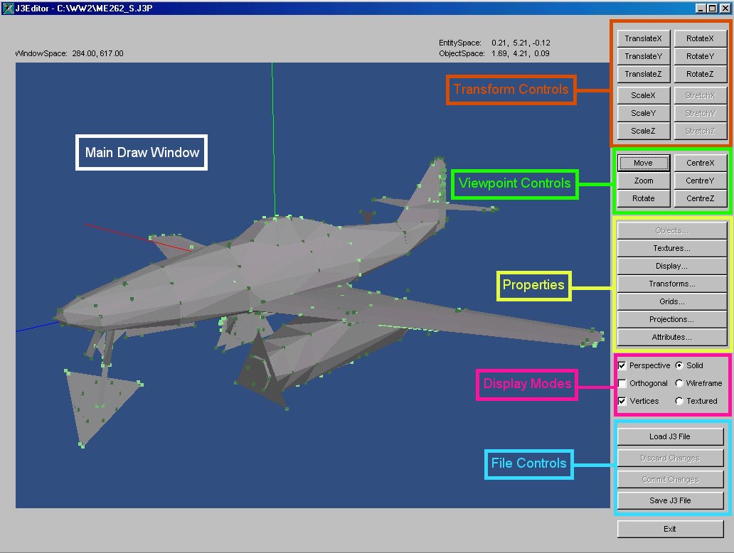Click the WindowSpace coordinates readout
The image size is (734, 553).
pyautogui.click(x=69, y=53)
